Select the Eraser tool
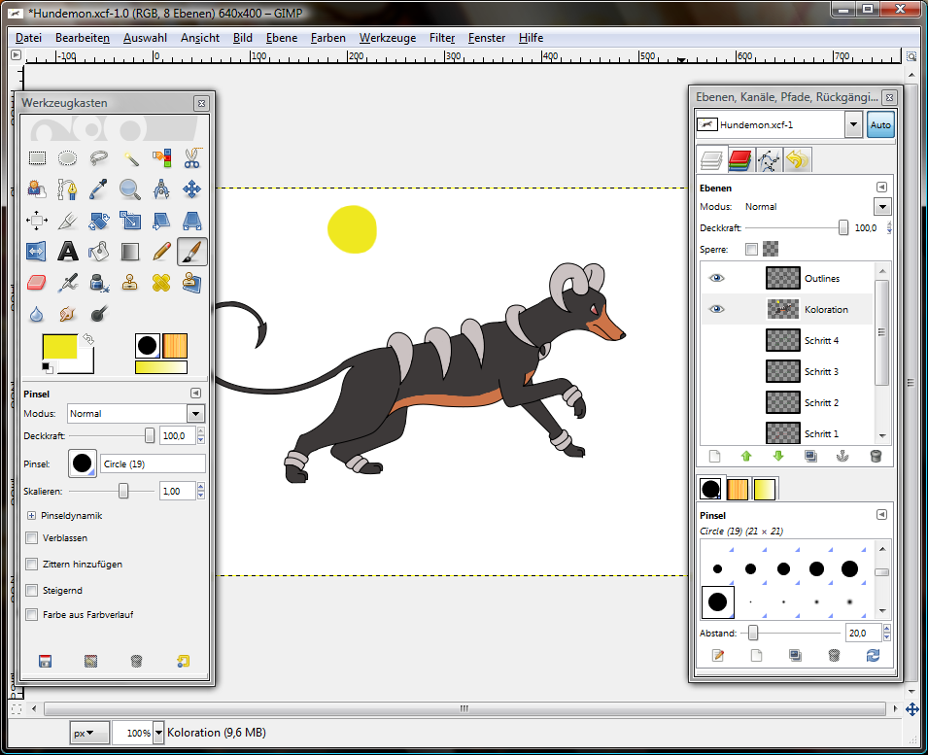Image resolution: width=928 pixels, height=755 pixels. click(37, 283)
